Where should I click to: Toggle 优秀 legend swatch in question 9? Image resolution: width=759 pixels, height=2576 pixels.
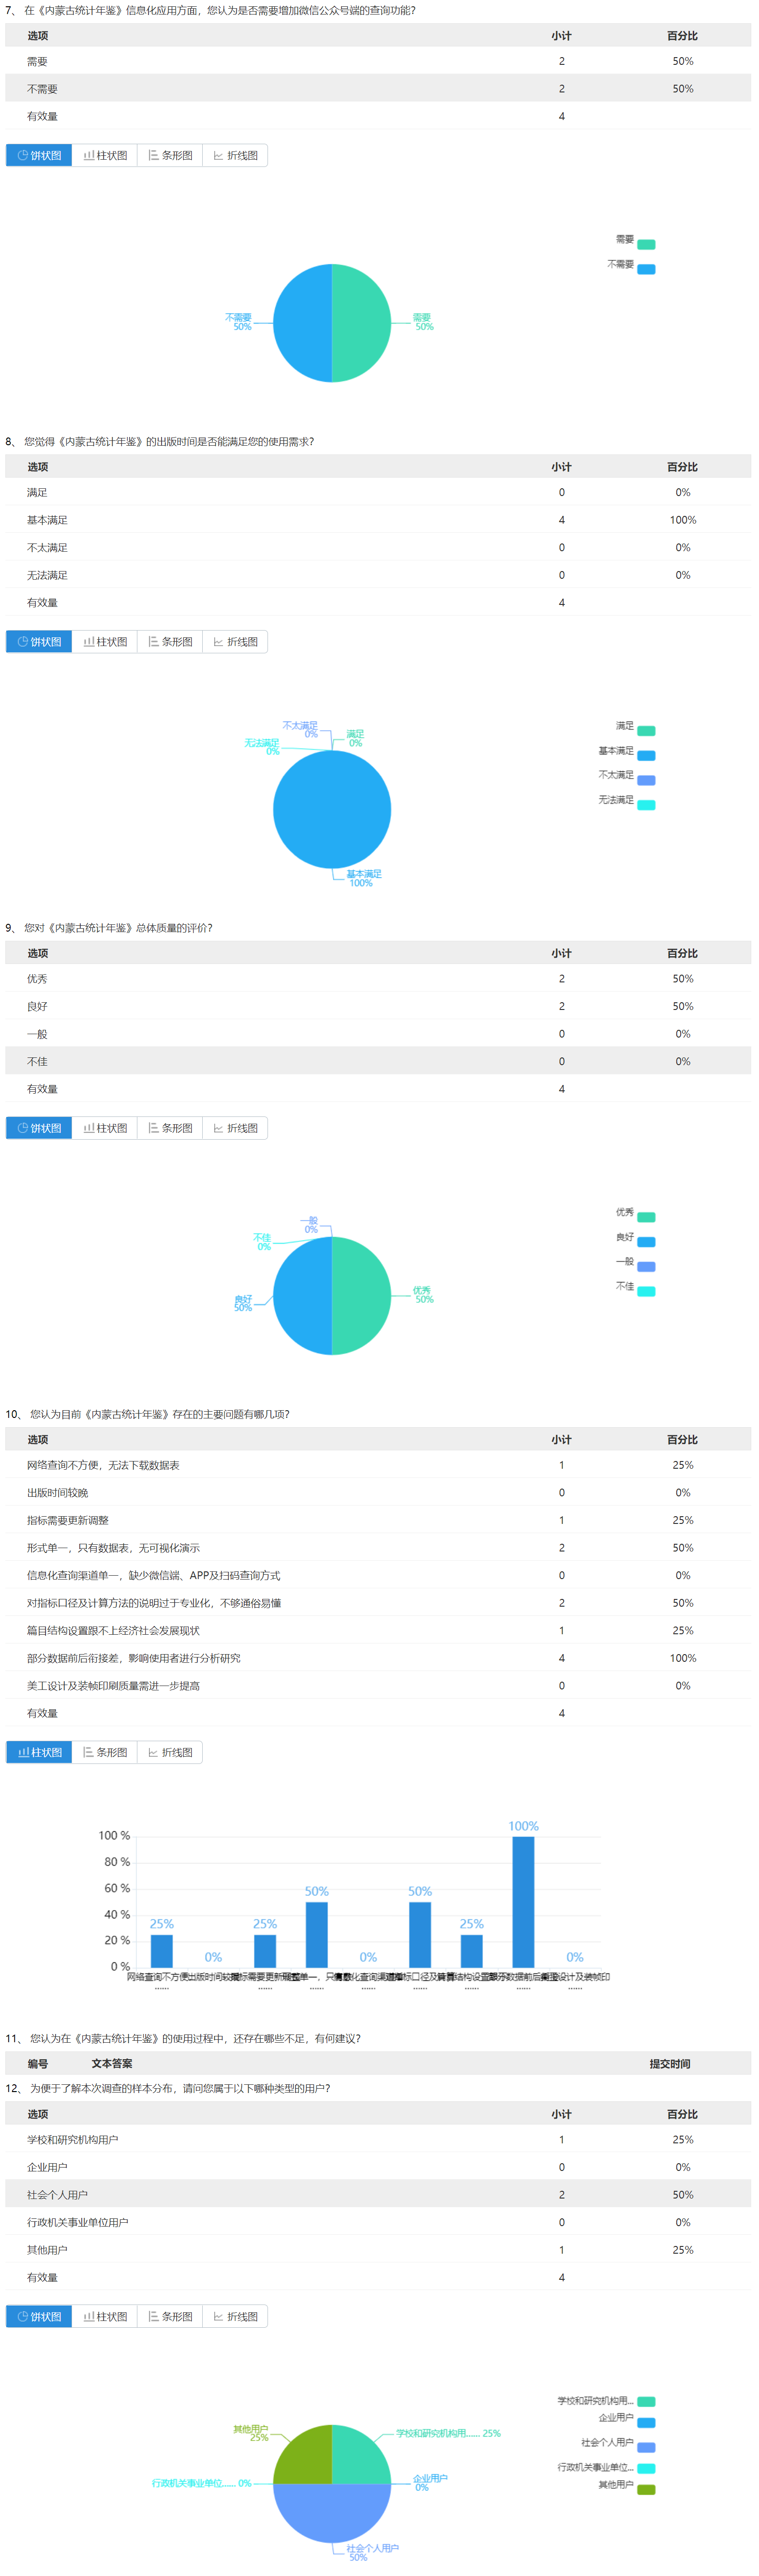click(x=646, y=1217)
